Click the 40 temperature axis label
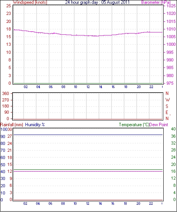Image resolution: width=177 pixels, height=212 pixels. pos(173,129)
